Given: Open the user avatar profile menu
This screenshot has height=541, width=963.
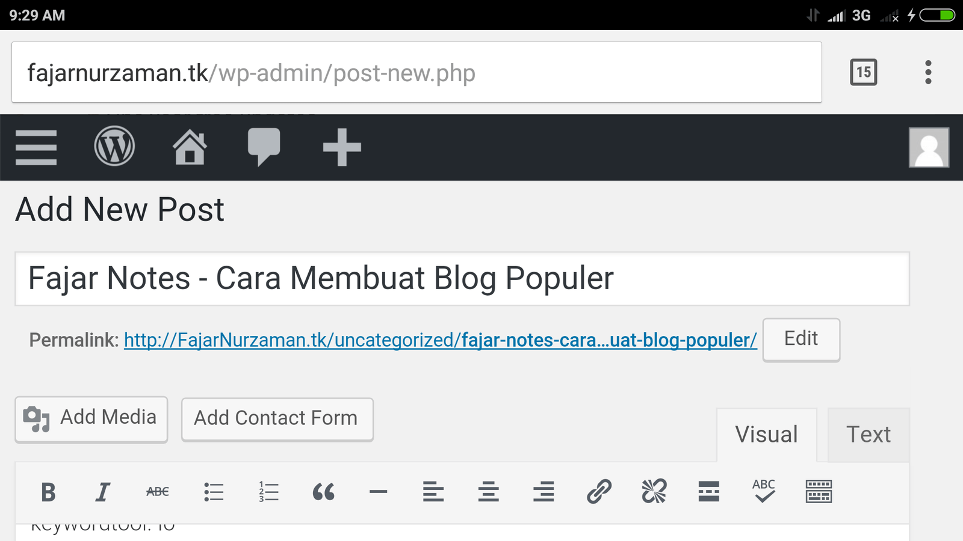Looking at the screenshot, I should point(929,147).
